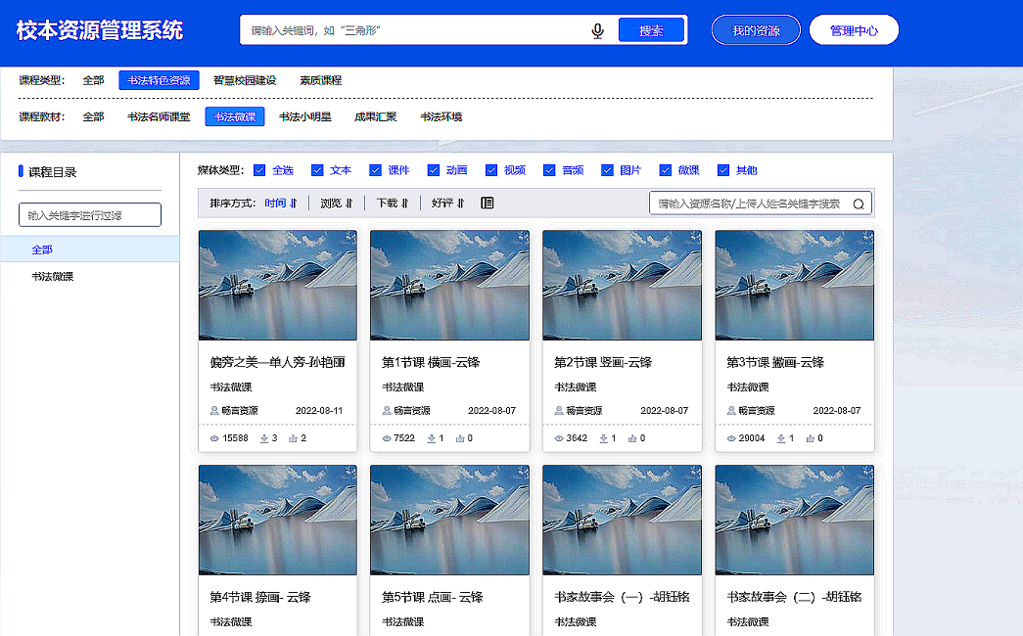Viewport: 1023px width, 636px height.
Task: Click the microphone voice search icon
Action: [597, 31]
